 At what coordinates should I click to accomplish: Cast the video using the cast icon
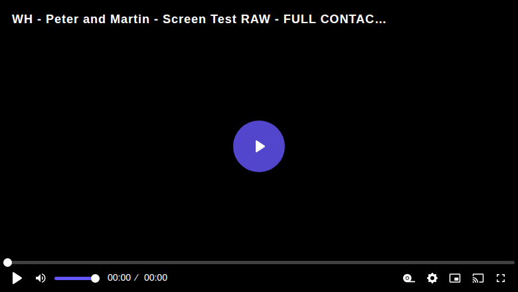478,278
